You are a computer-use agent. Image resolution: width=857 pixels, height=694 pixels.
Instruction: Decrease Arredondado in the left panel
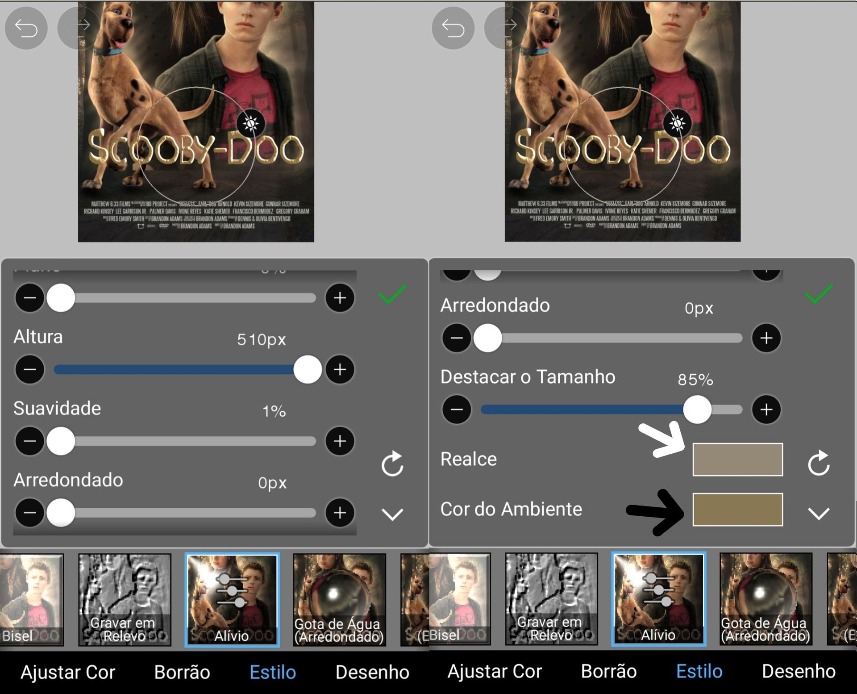(30, 513)
